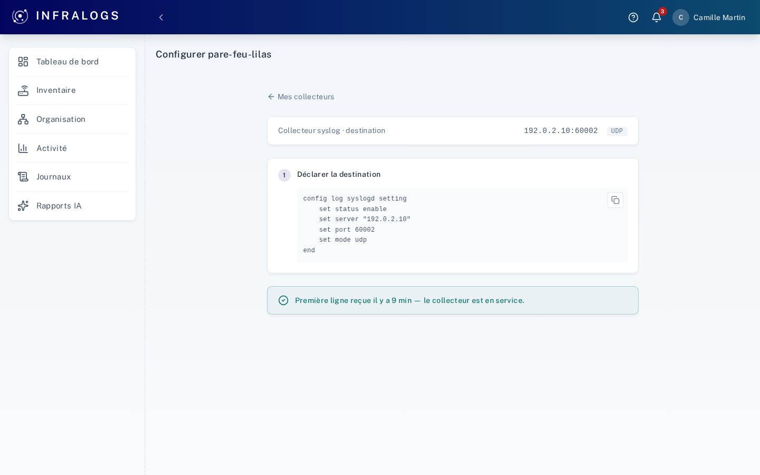Click the destination address 192.0.2.10:60002
The width and height of the screenshot is (760, 475).
pyautogui.click(x=560, y=131)
